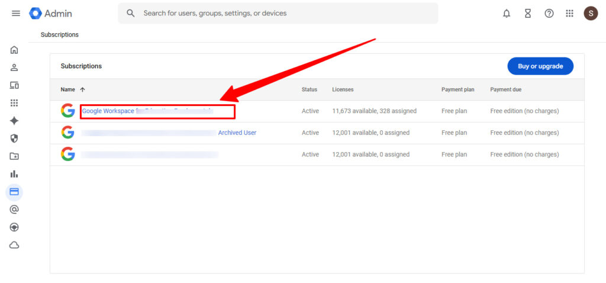
Task: Open Generative AI sparkle icon in sidebar
Action: (x=14, y=121)
